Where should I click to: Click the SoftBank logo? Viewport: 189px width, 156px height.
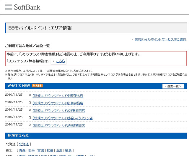(23, 7)
